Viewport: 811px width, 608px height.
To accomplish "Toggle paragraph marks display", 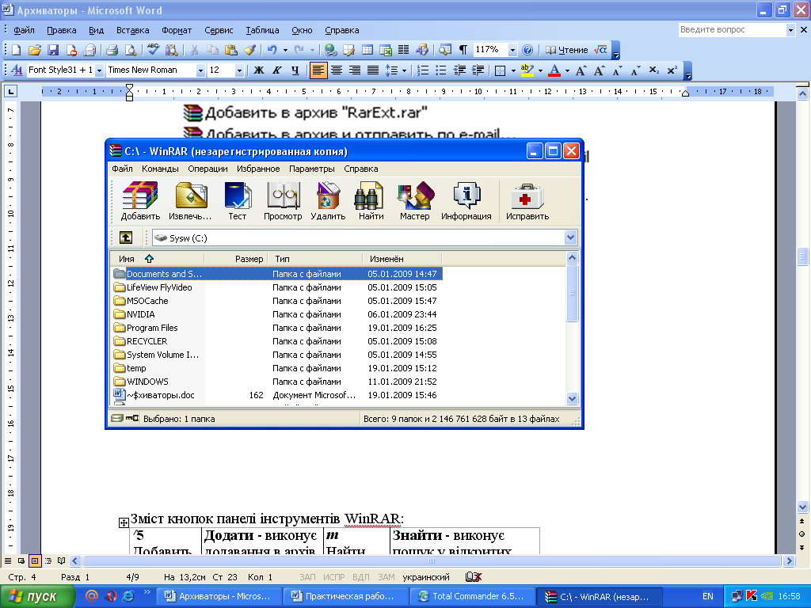I will tap(463, 50).
